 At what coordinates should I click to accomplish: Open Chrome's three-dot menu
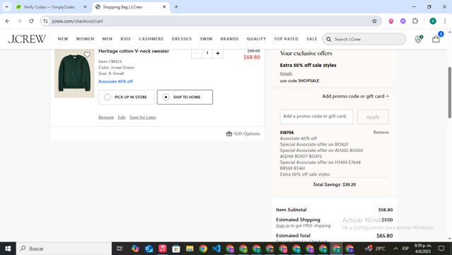[445, 21]
